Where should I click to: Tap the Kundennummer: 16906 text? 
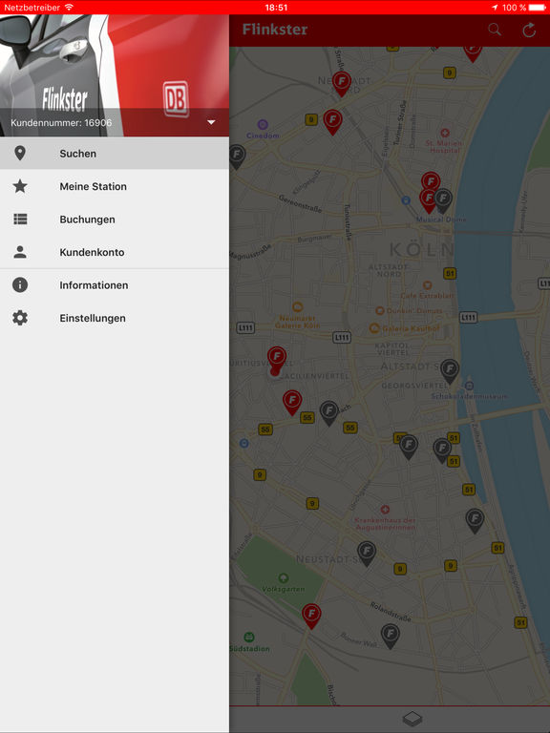click(x=61, y=122)
